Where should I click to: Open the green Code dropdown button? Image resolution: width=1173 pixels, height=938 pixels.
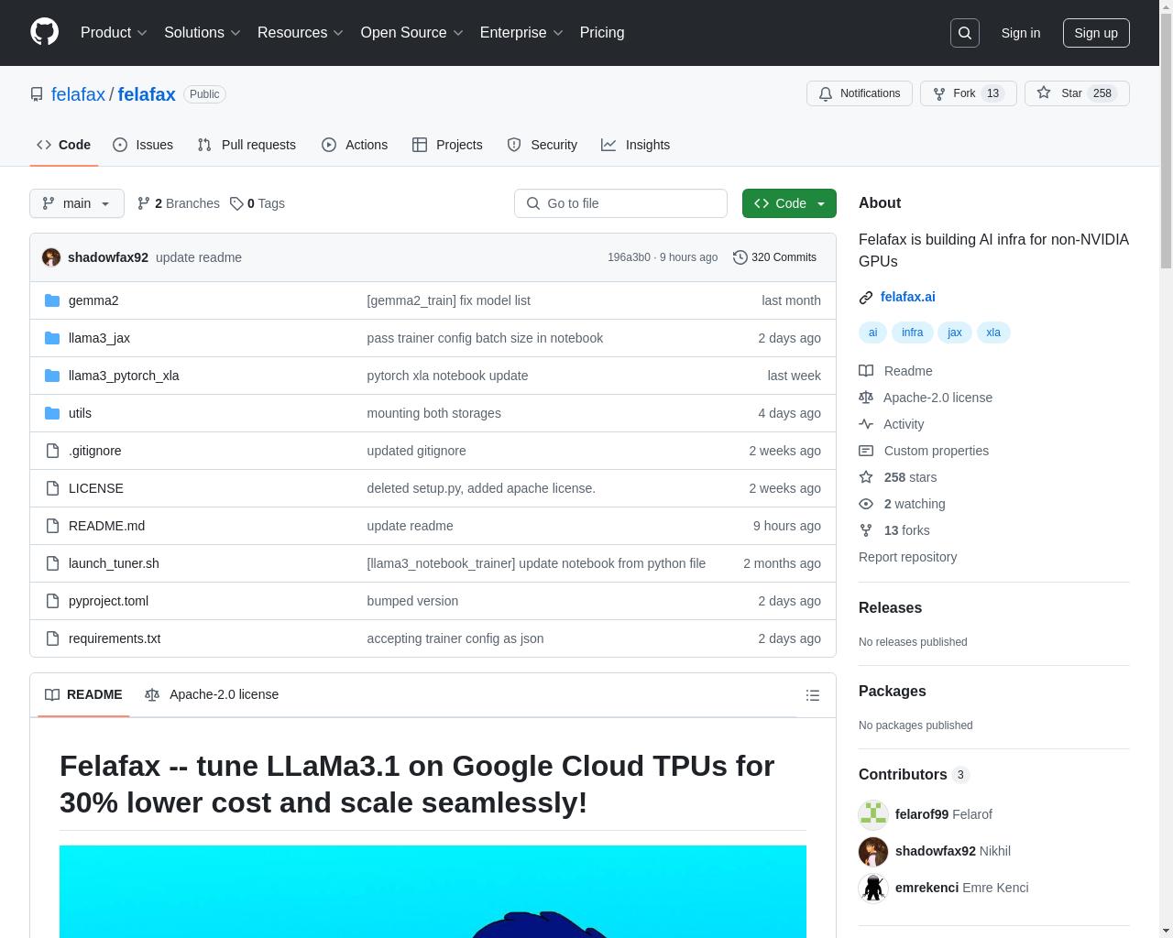(789, 203)
